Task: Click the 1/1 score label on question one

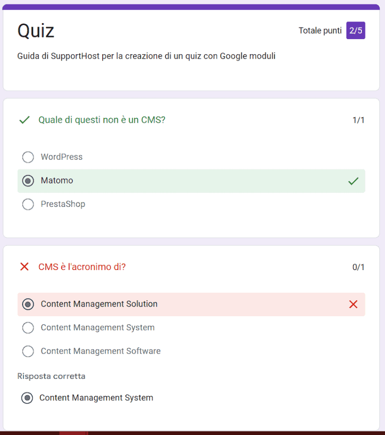Action: (x=359, y=120)
